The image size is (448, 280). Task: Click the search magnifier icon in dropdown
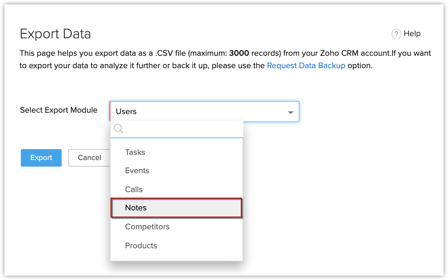click(x=119, y=129)
